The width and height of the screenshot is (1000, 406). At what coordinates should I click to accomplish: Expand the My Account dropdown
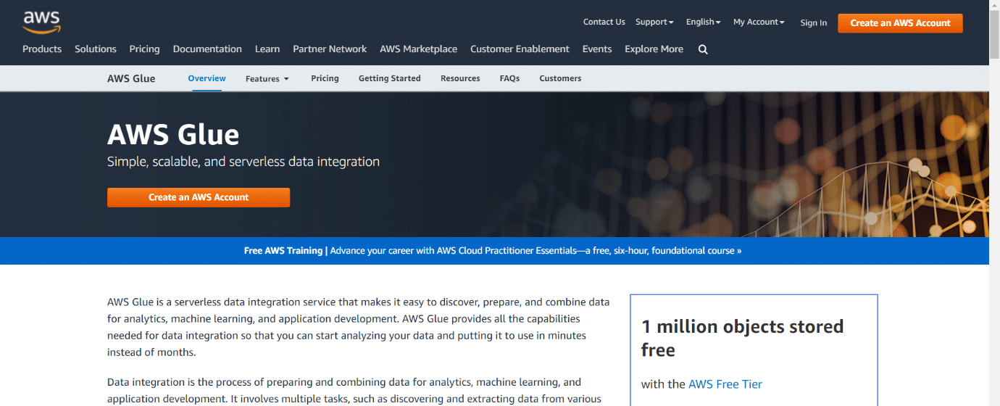tap(759, 22)
